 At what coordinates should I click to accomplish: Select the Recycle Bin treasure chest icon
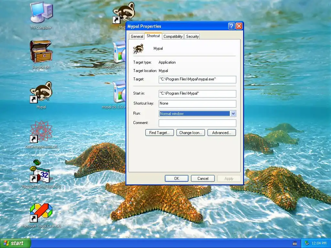coord(41,52)
